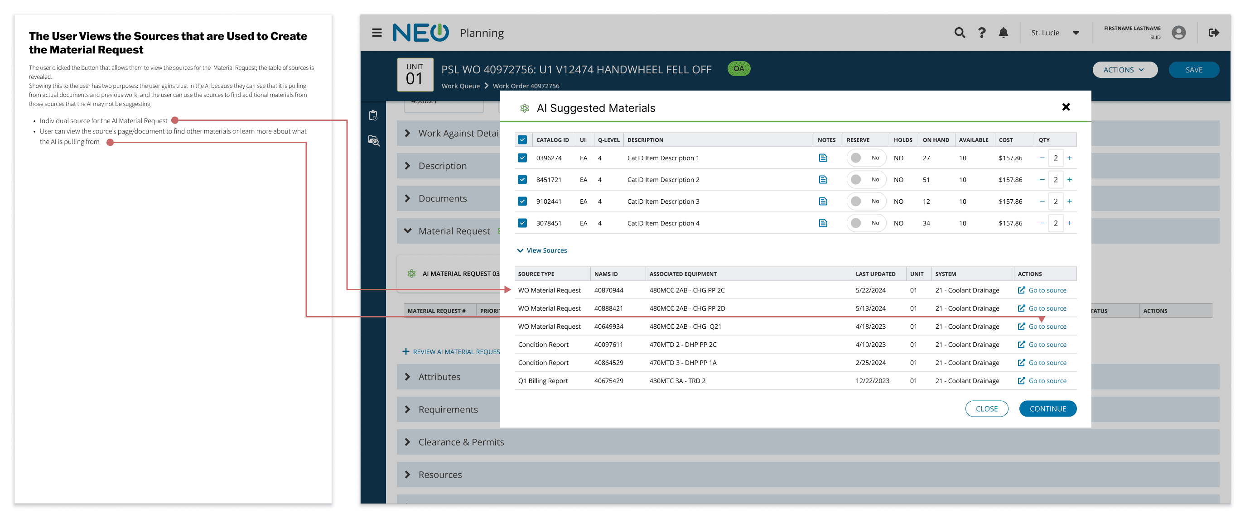Uncheck the checkbox for catalog 8451721
1245x518 pixels.
click(x=522, y=180)
